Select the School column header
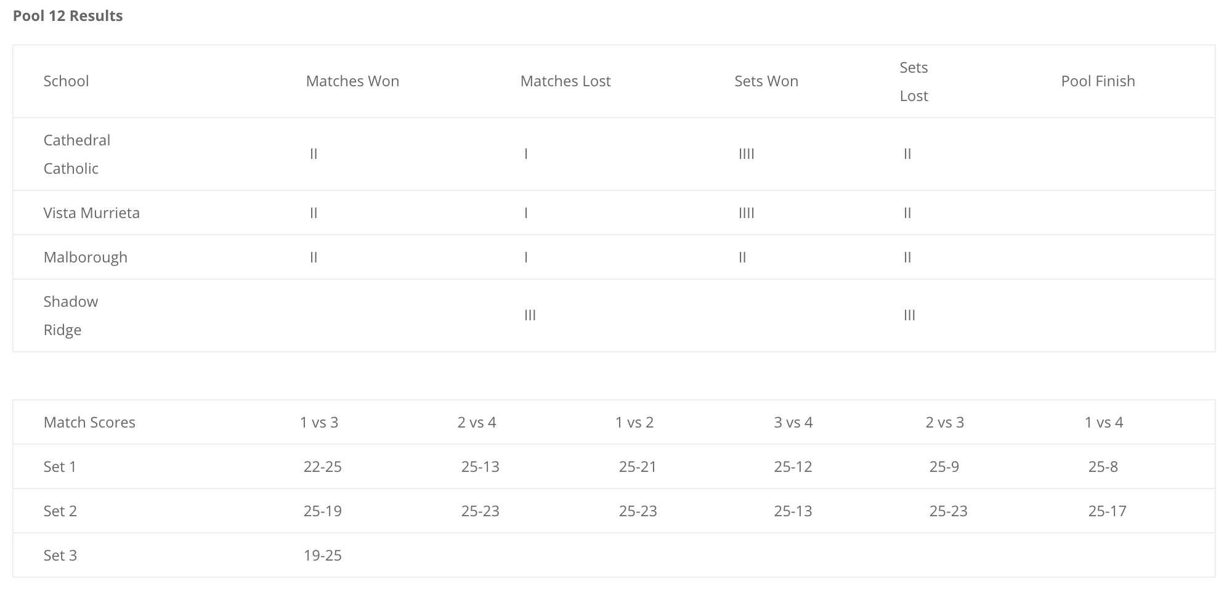Image resolution: width=1232 pixels, height=600 pixels. click(66, 81)
